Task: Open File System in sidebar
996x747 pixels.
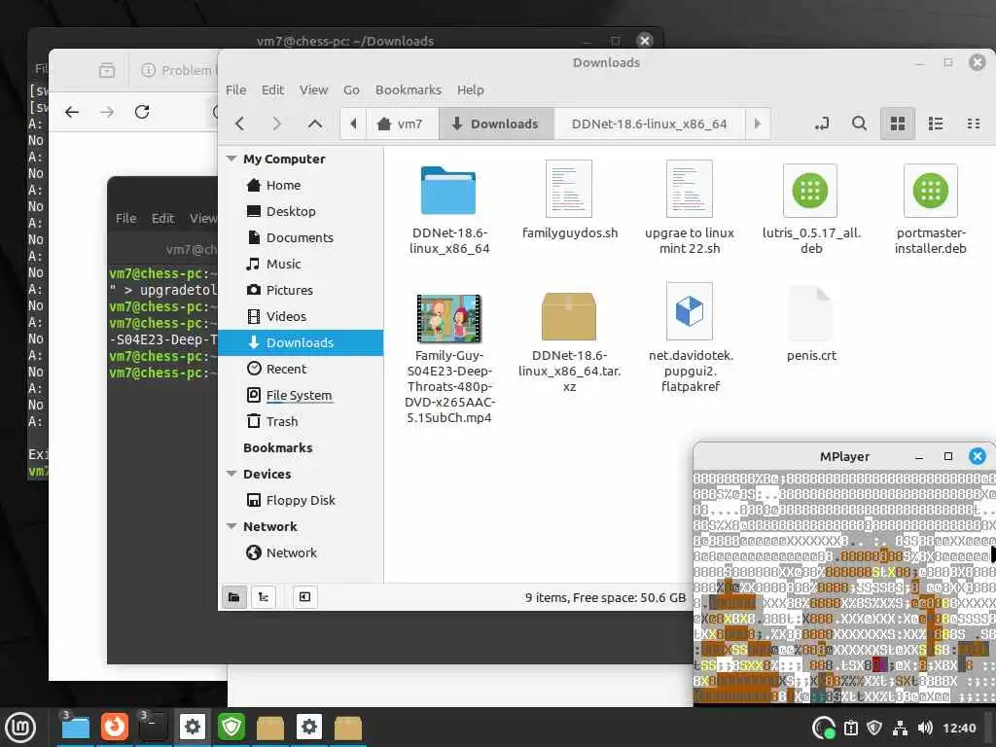Action: [301, 395]
